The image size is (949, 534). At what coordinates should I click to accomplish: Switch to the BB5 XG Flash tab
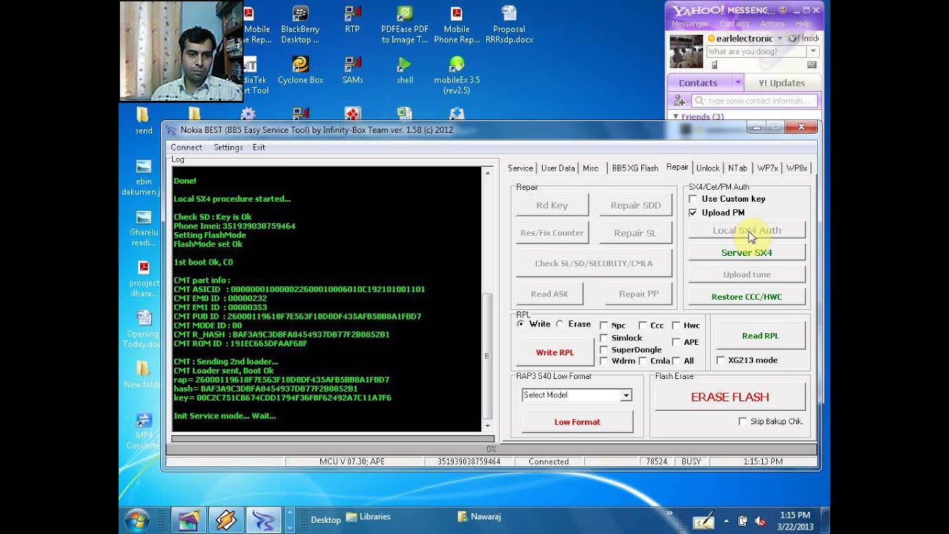[x=635, y=168]
